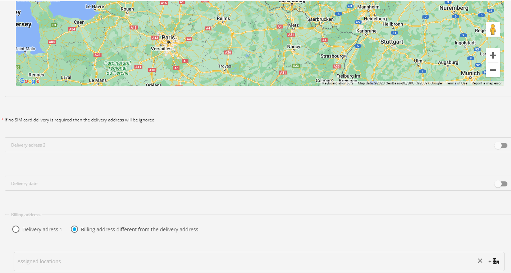Open the map Terms of Use link

point(456,83)
